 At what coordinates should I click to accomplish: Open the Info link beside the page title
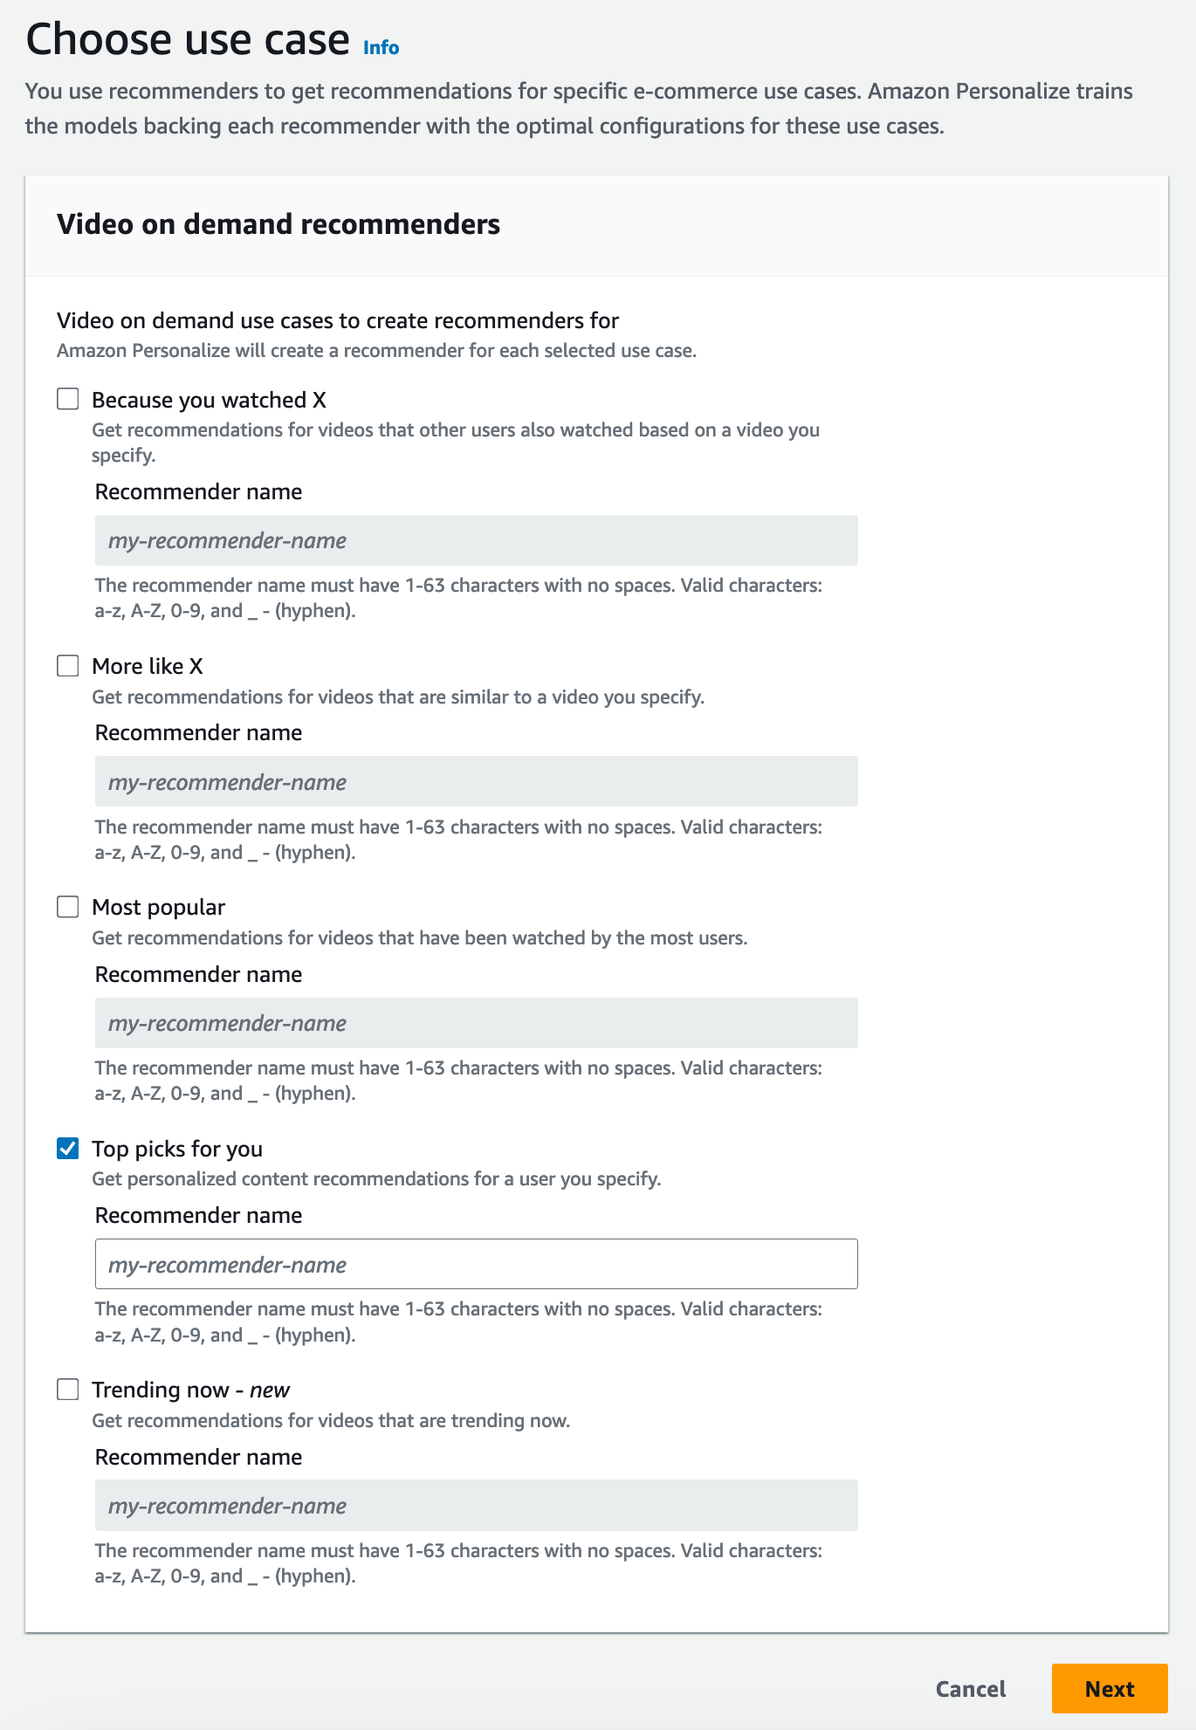(380, 48)
